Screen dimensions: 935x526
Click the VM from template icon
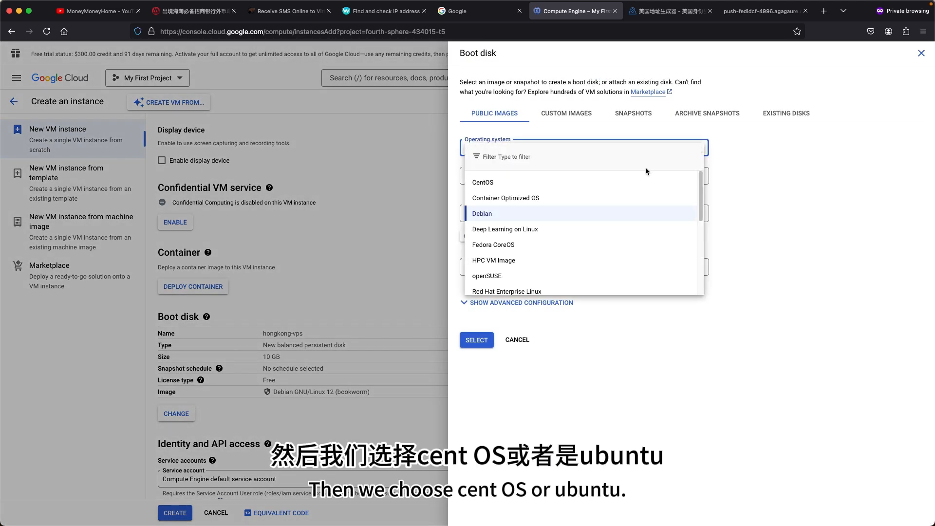18,173
